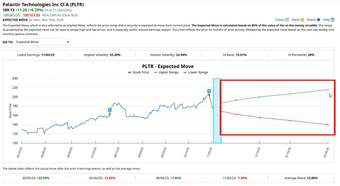The height and width of the screenshot is (186, 340).
Task: Open the Notes editor pencil icon
Action: pyautogui.click(x=287, y=19)
